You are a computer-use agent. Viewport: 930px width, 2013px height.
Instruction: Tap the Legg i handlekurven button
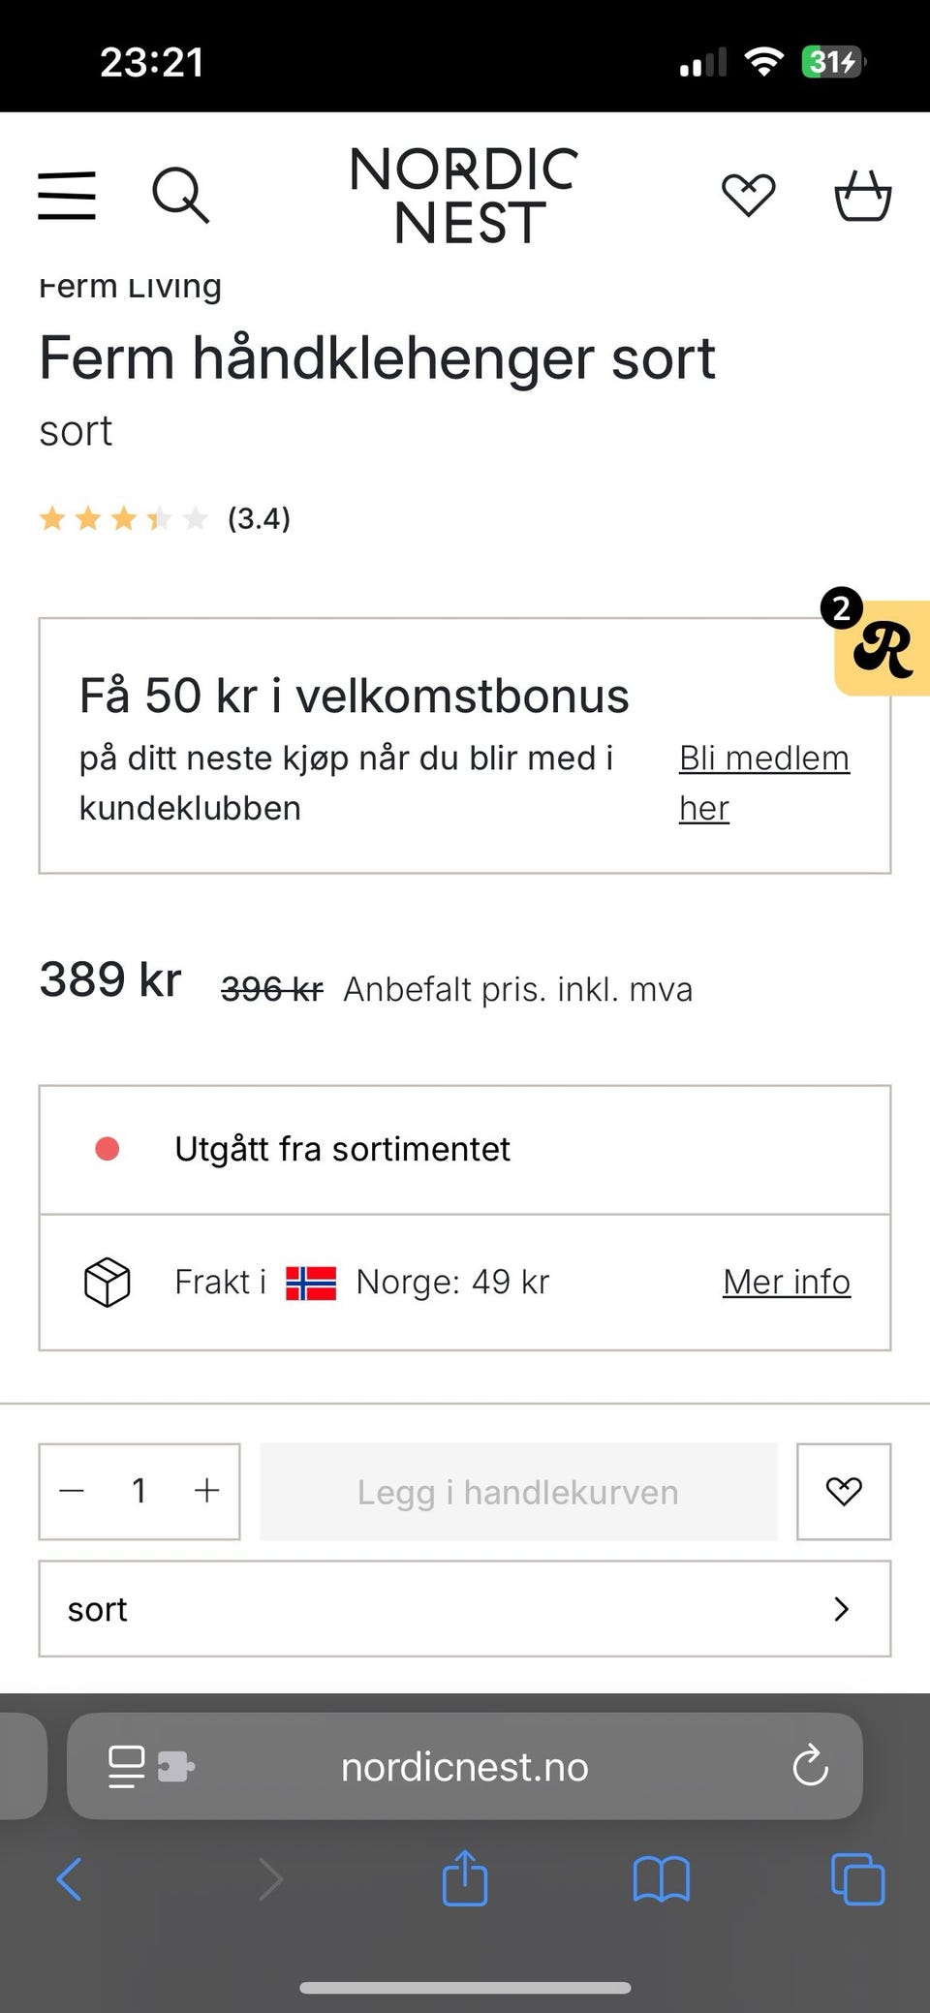[518, 1492]
